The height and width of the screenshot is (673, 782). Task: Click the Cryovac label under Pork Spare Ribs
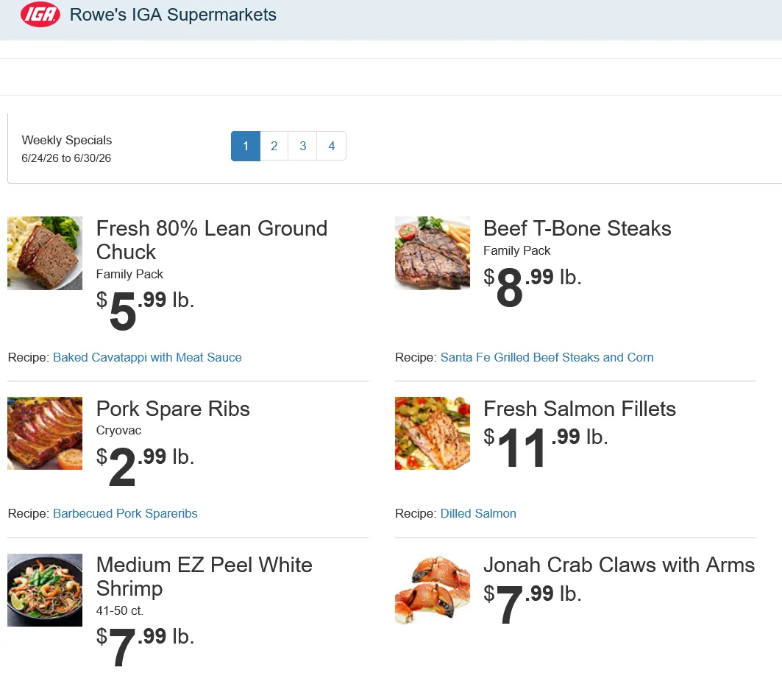point(118,430)
